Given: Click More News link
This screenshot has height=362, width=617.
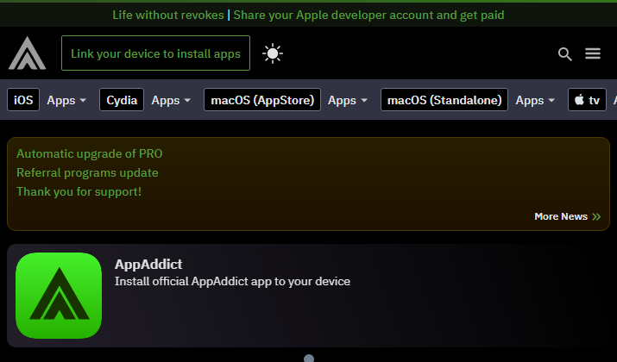Looking at the screenshot, I should (x=568, y=216).
